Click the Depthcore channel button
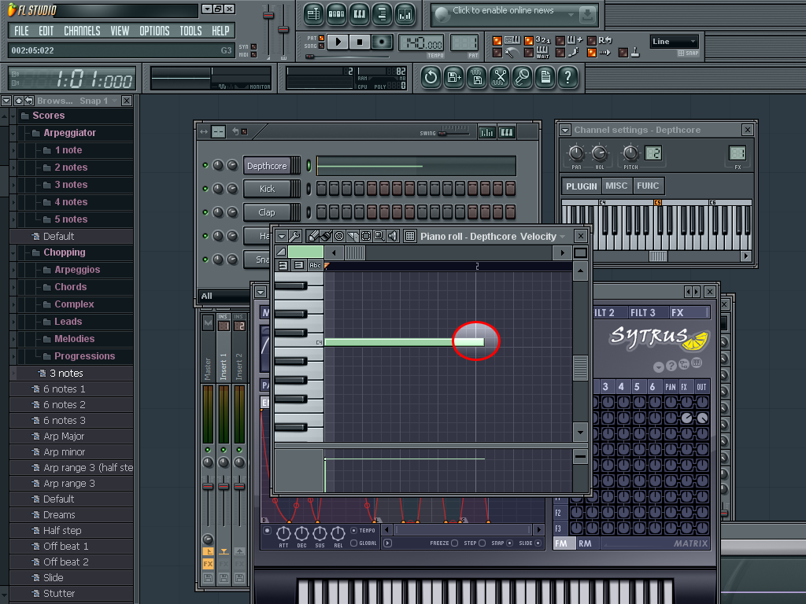This screenshot has width=806, height=604. pyautogui.click(x=268, y=166)
